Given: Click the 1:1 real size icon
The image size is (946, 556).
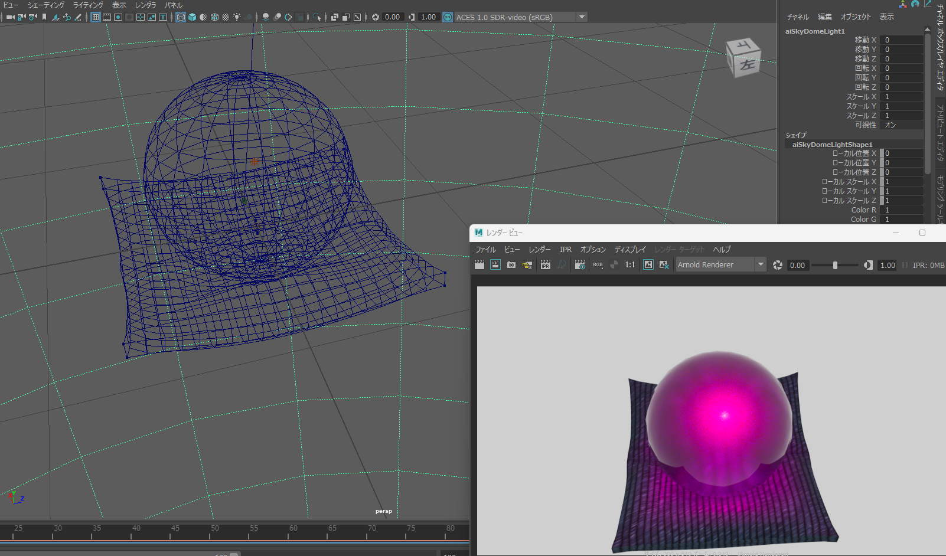Looking at the screenshot, I should click(x=630, y=265).
